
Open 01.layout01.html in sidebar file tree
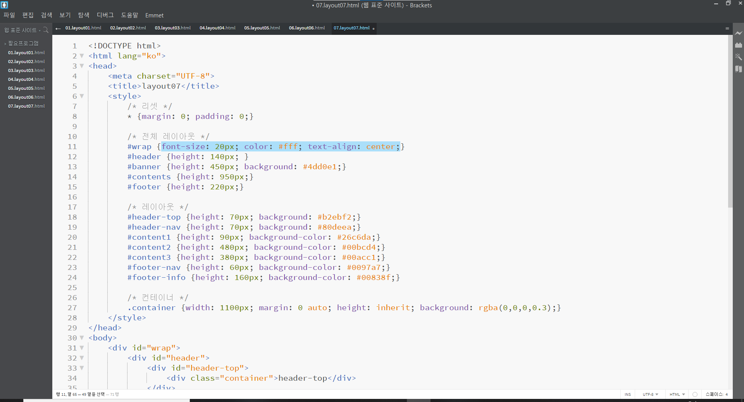[26, 53]
